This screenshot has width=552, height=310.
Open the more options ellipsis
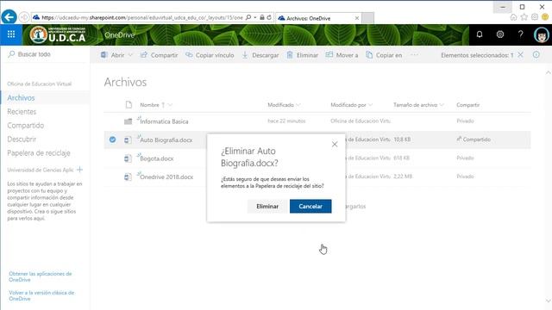[x=414, y=55]
